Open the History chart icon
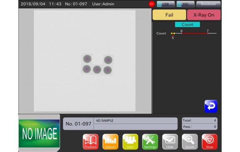The width and height of the screenshot is (240, 152). pos(110,142)
